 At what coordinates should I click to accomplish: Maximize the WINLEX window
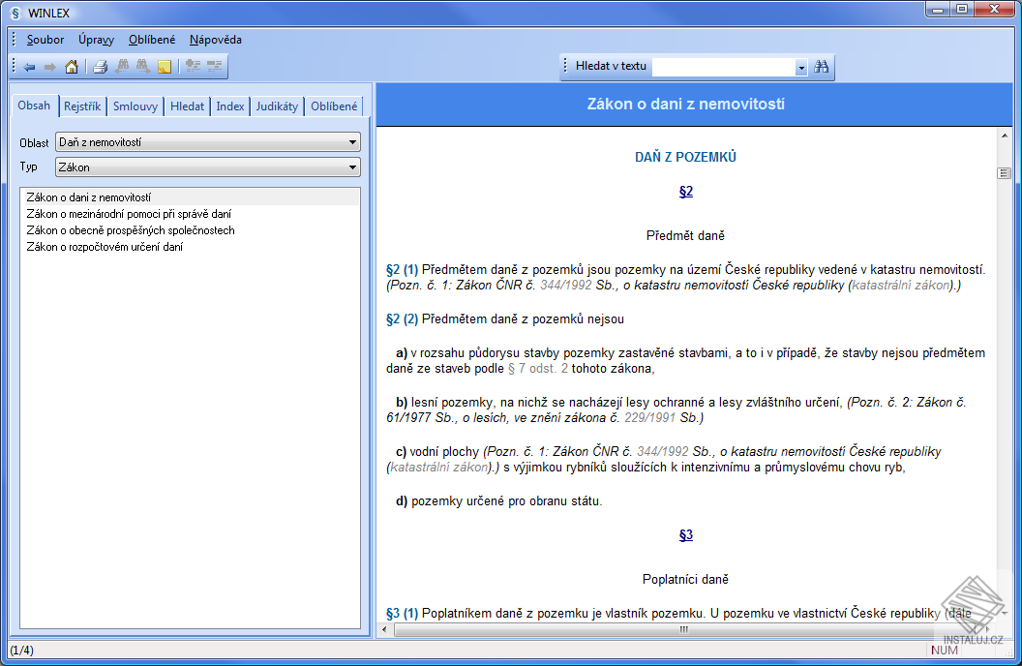pos(962,10)
